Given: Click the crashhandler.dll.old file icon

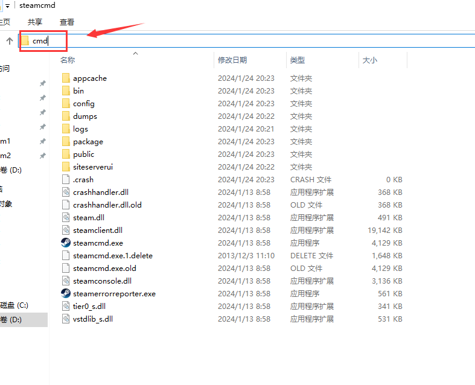Looking at the screenshot, I should pos(66,205).
